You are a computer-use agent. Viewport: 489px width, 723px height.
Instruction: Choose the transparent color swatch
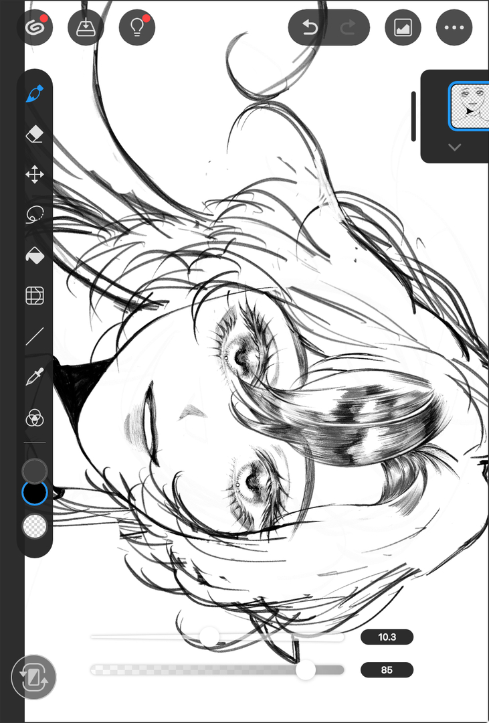pyautogui.click(x=35, y=526)
